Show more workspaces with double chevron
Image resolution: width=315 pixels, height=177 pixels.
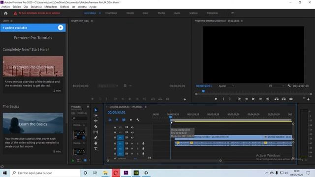(232, 13)
